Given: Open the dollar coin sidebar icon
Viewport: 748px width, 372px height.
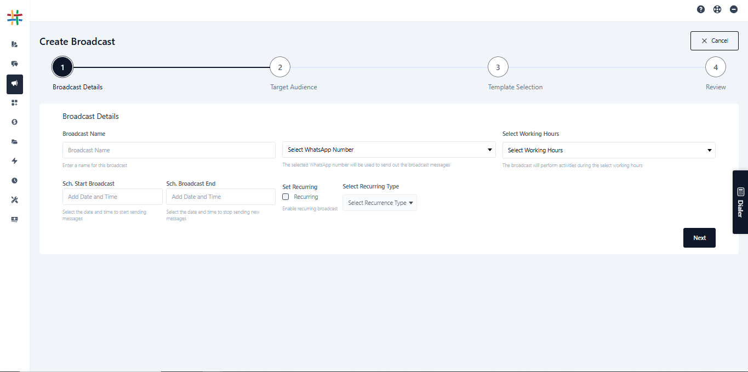Looking at the screenshot, I should pos(15,122).
